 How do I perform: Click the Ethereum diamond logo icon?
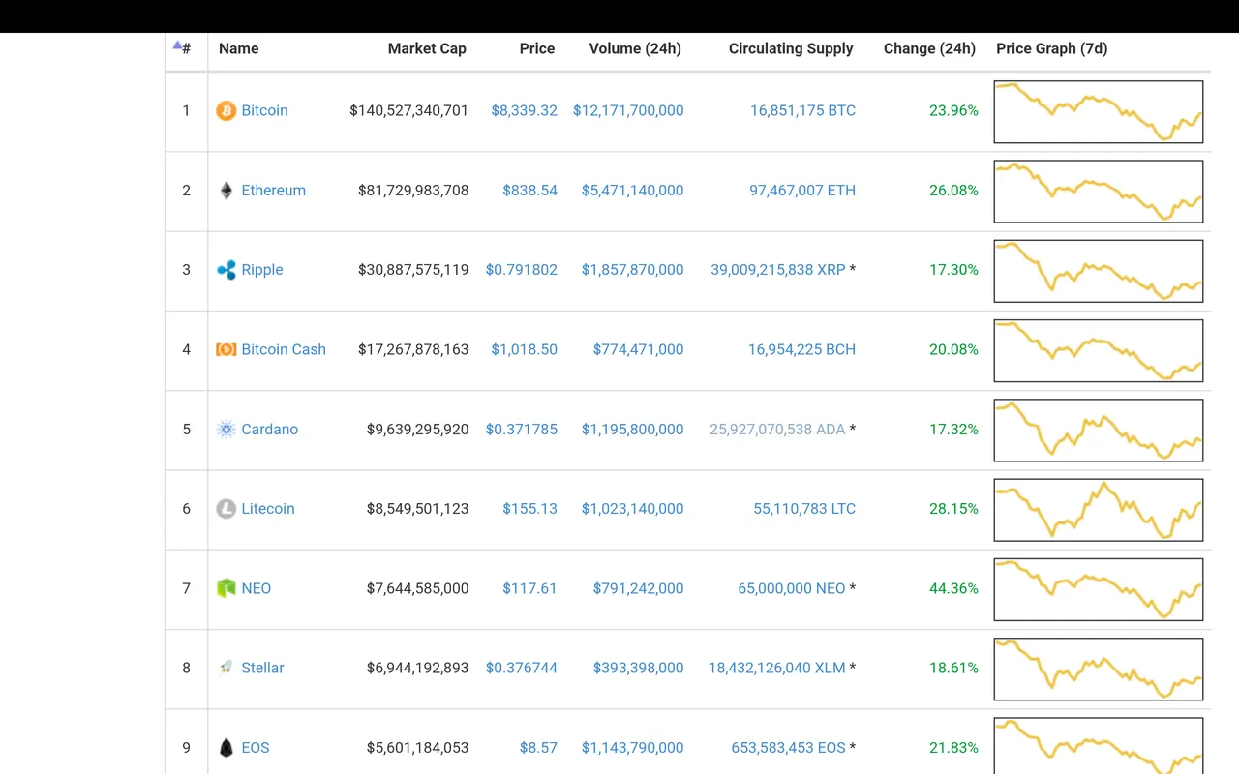point(226,191)
